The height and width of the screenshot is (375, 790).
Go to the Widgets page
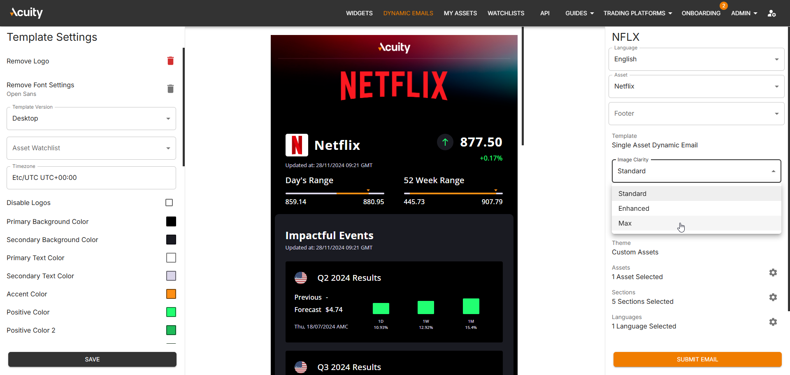click(359, 13)
